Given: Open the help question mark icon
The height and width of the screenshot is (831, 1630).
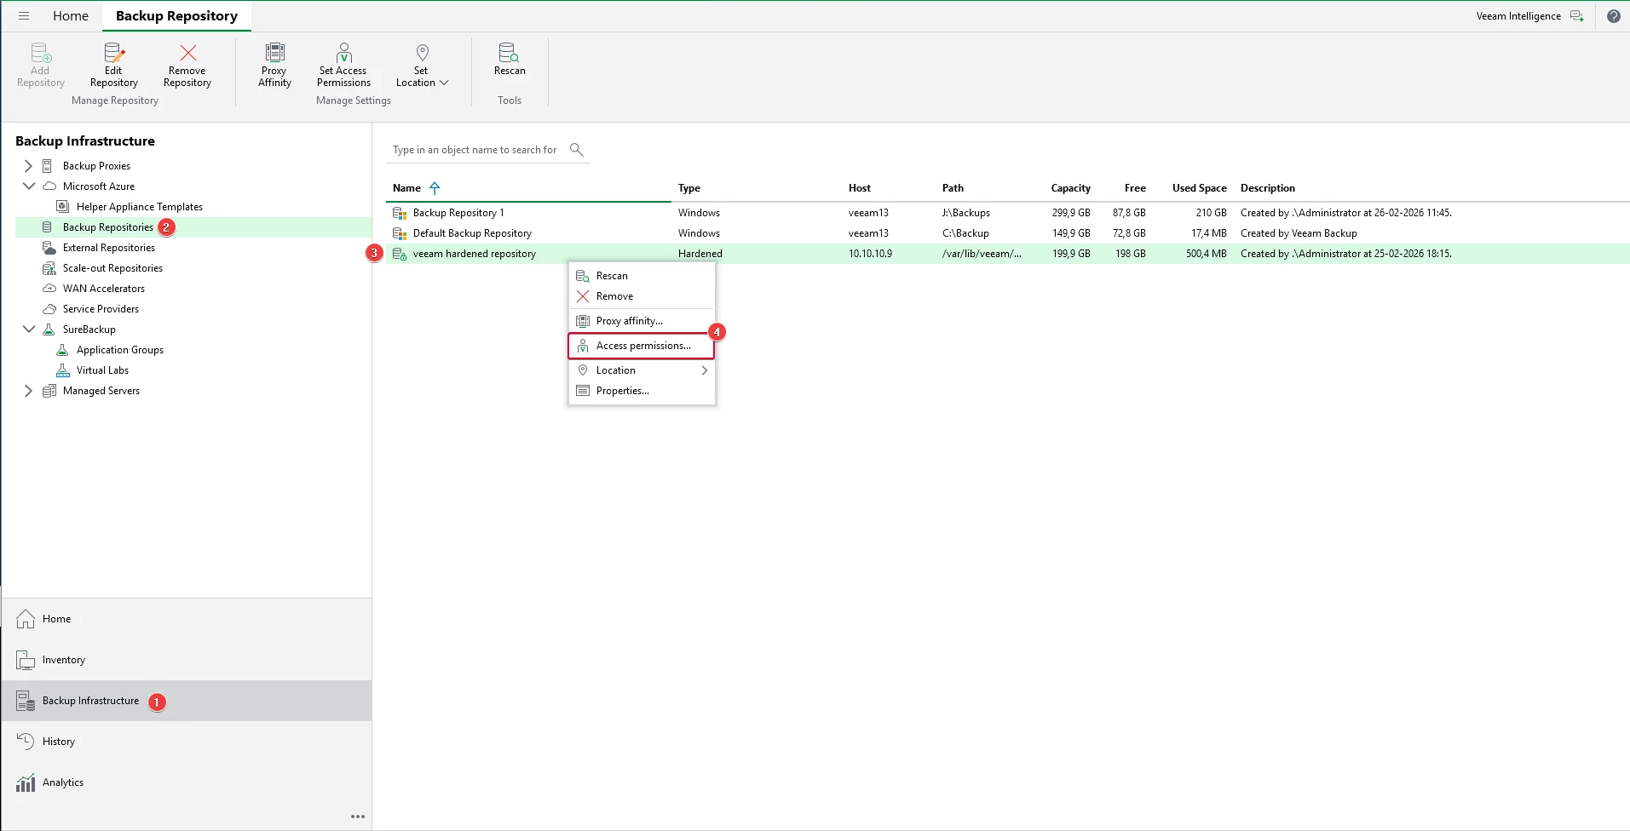Looking at the screenshot, I should tap(1614, 16).
